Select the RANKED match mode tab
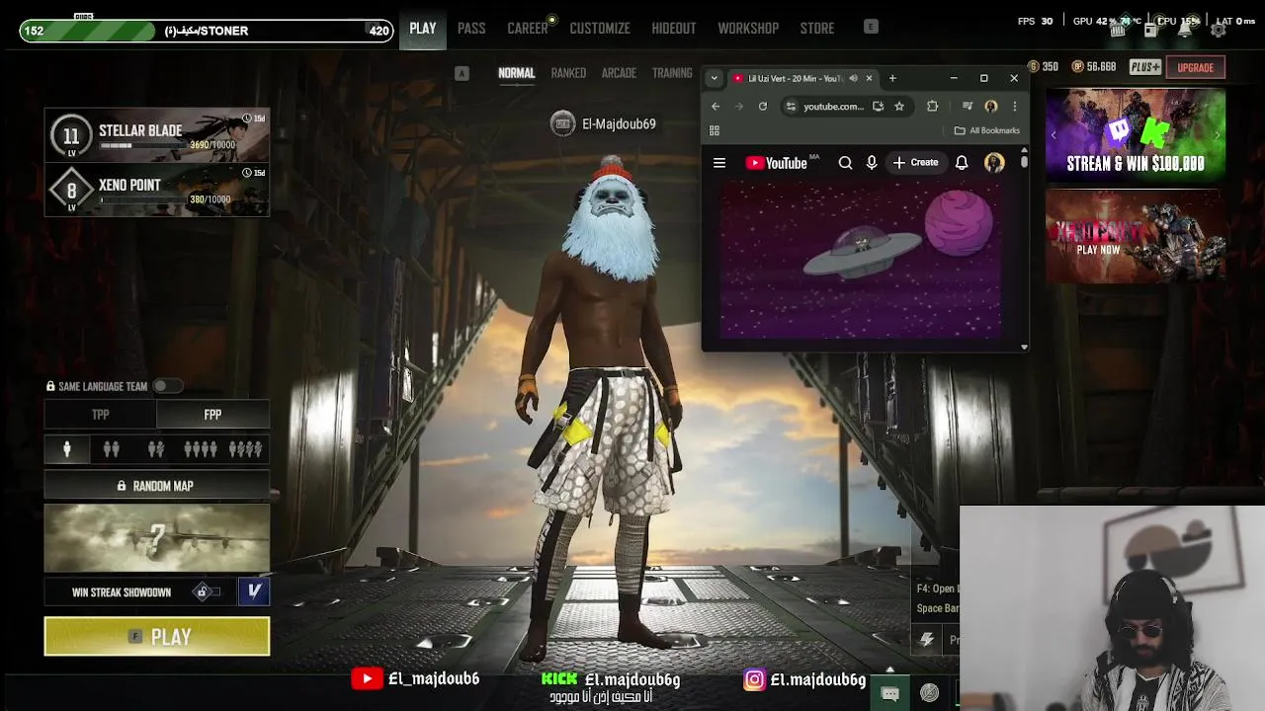 [568, 73]
